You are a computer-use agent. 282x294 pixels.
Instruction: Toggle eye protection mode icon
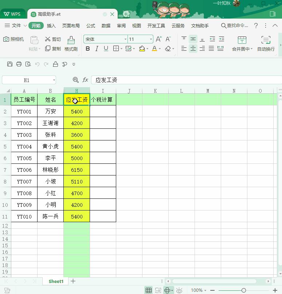click(x=179, y=290)
